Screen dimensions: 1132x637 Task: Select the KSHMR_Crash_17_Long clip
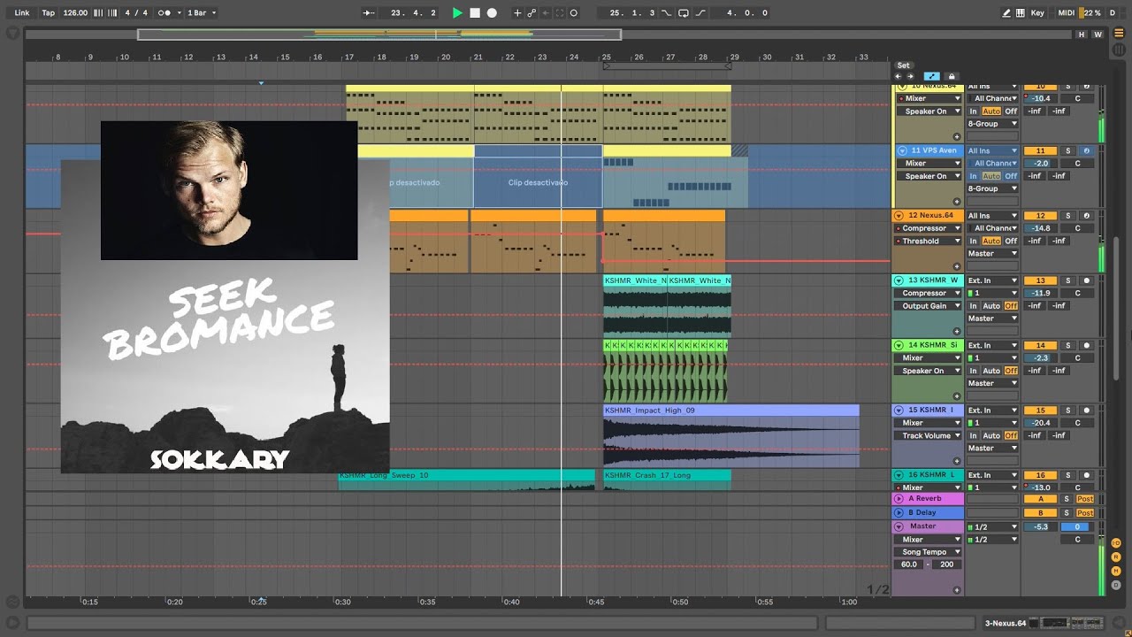coord(667,475)
